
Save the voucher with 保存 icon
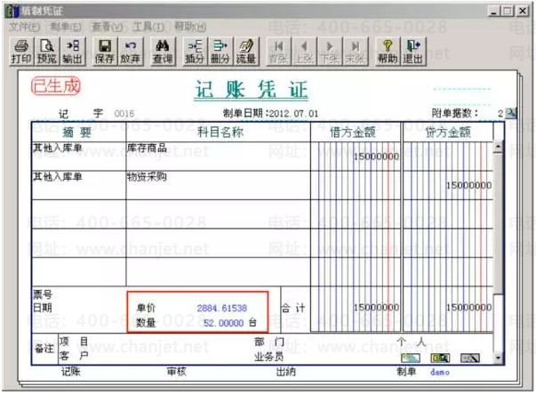104,52
